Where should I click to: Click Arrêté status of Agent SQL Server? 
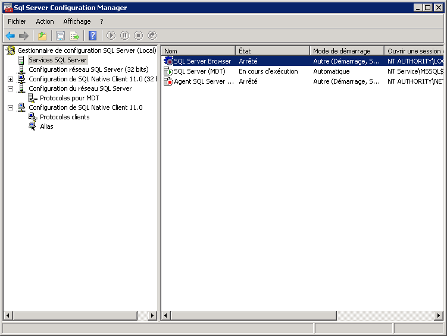click(x=248, y=81)
